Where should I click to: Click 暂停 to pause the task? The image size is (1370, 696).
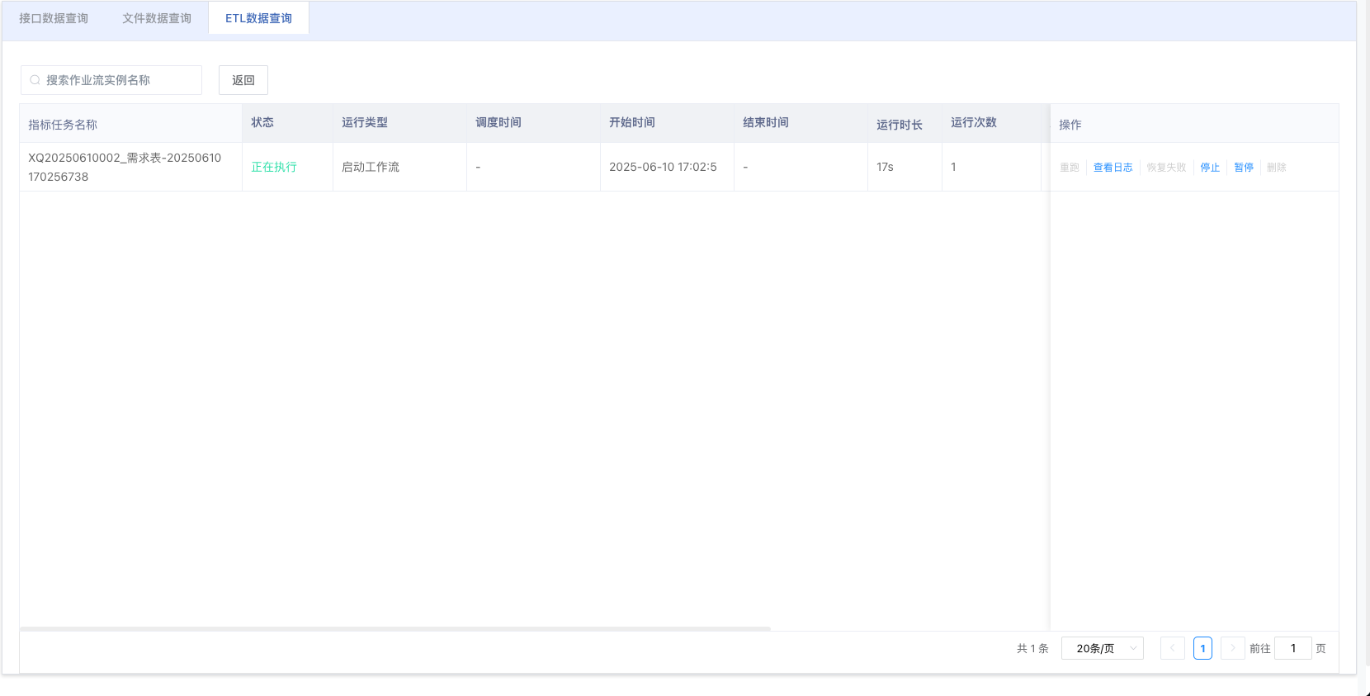pyautogui.click(x=1243, y=167)
